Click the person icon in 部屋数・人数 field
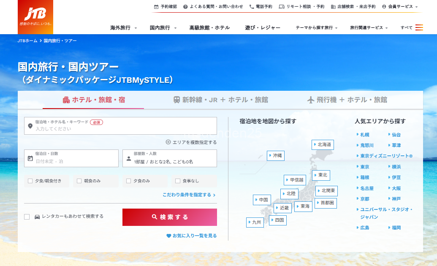This screenshot has width=437, height=266. coord(128,159)
